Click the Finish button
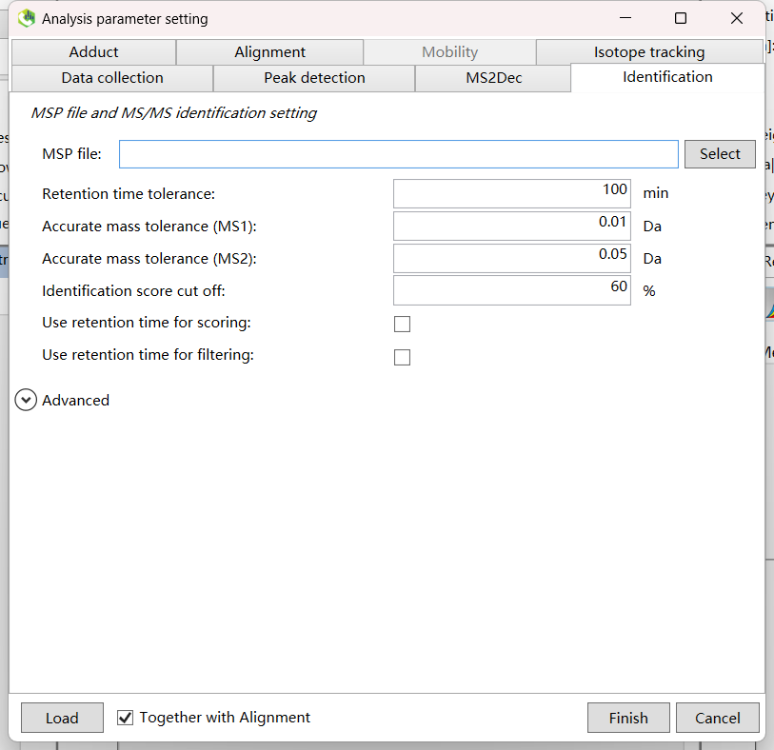The height and width of the screenshot is (750, 774). 628,718
